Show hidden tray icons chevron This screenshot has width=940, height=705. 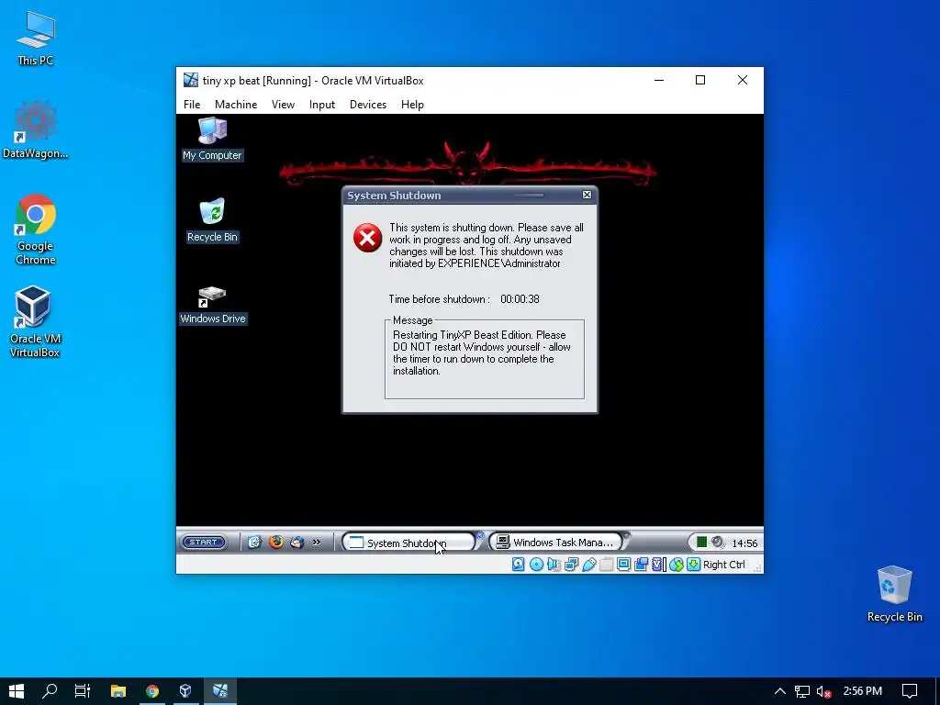780,691
